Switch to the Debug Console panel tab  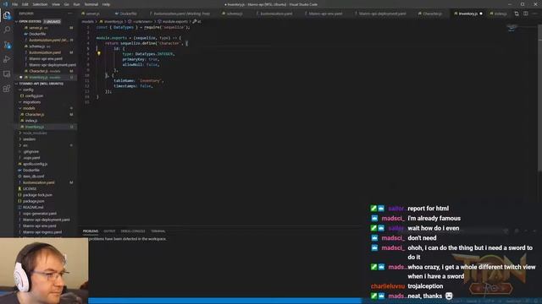tap(133, 231)
